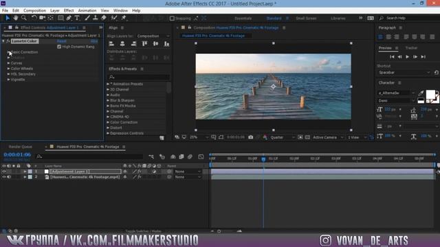Open the Effect menu
440x247 pixels.
(69, 11)
